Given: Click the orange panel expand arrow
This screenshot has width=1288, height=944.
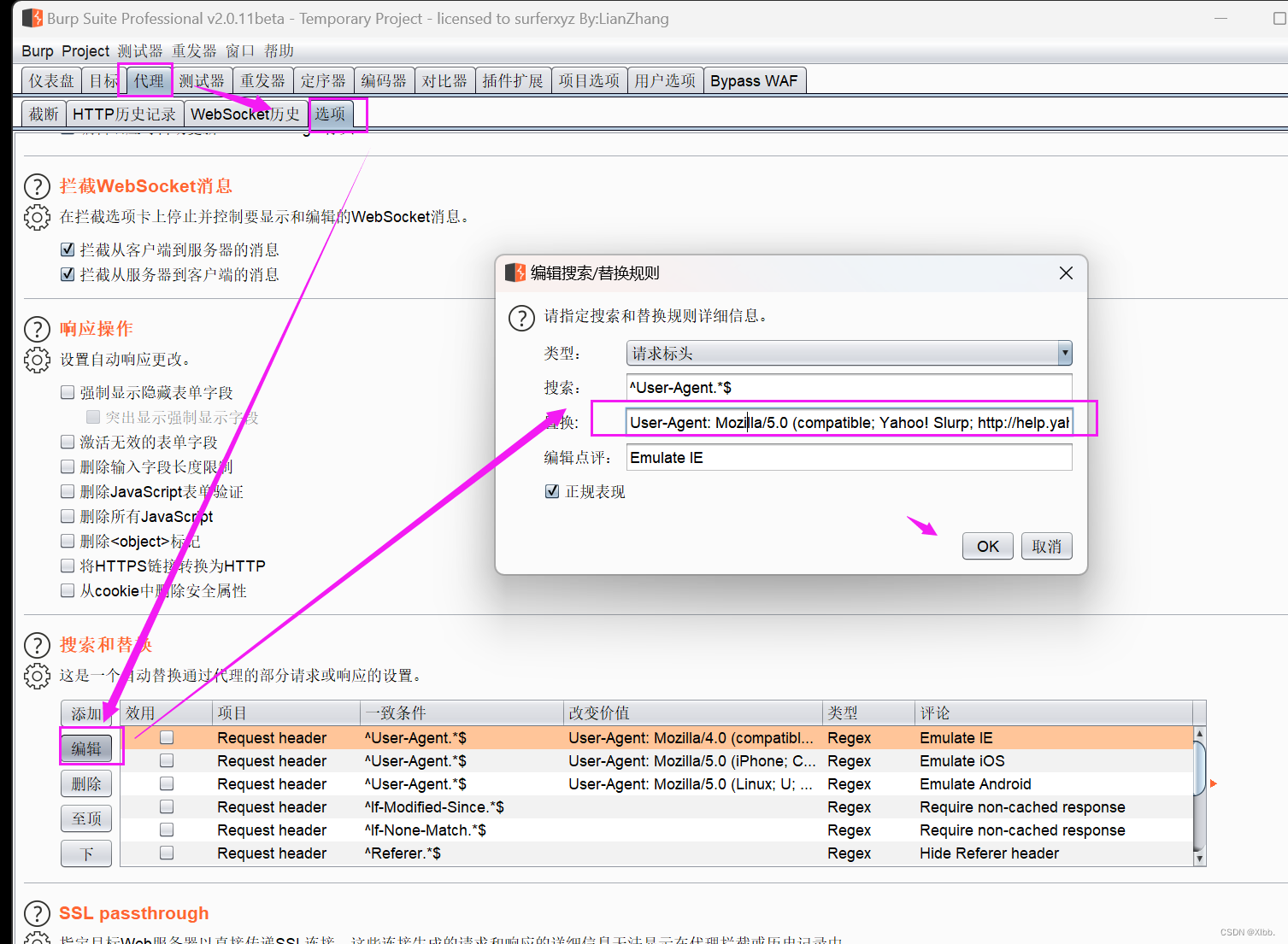Looking at the screenshot, I should coord(1213,783).
